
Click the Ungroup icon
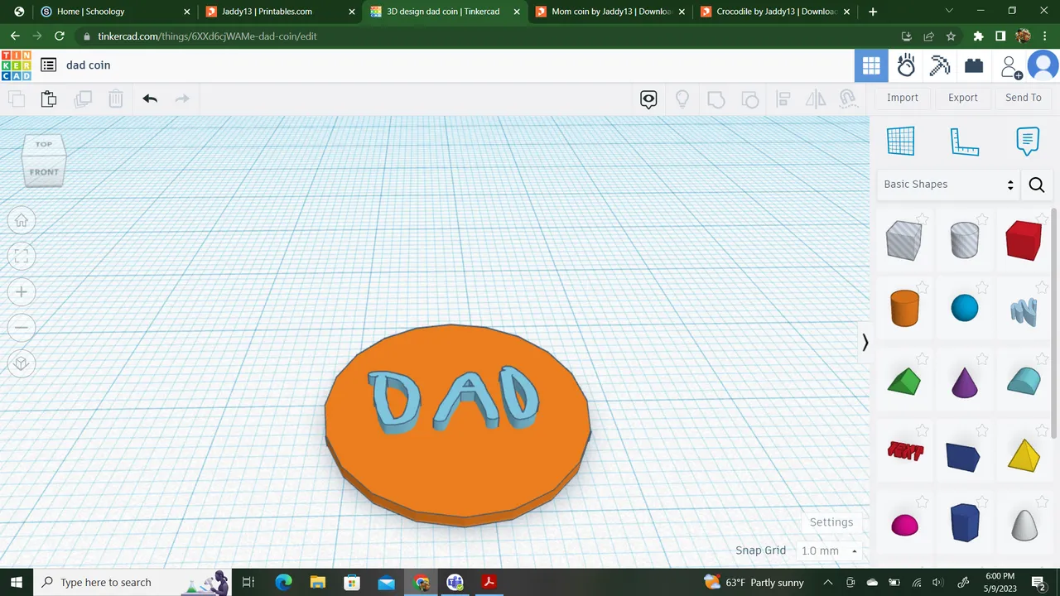tap(749, 99)
